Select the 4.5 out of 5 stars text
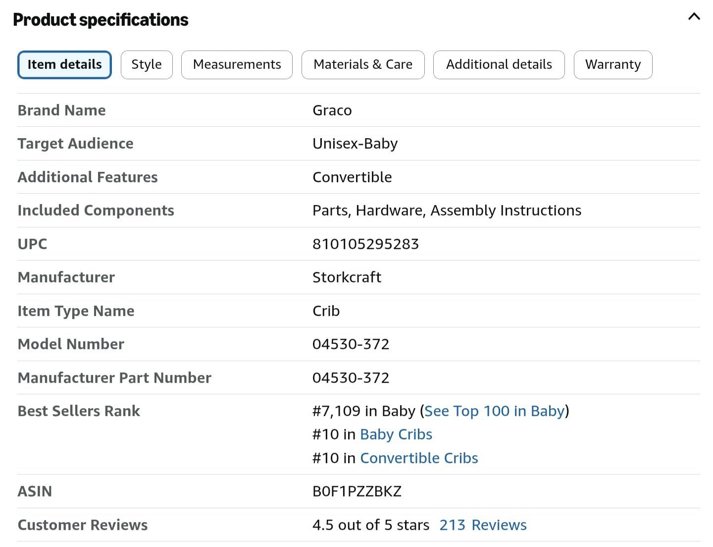Screen dimensions: 713x547 [x=371, y=525]
